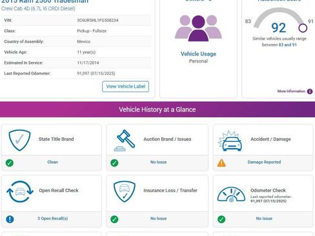Click the Odometer Check gauge icon
315x236 pixels.
coord(231,194)
